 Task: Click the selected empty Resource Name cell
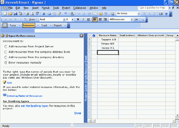108,53
